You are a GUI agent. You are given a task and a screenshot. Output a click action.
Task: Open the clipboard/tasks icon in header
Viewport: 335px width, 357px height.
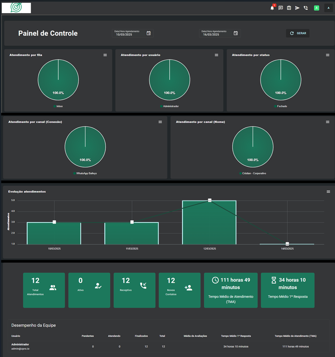(288, 8)
